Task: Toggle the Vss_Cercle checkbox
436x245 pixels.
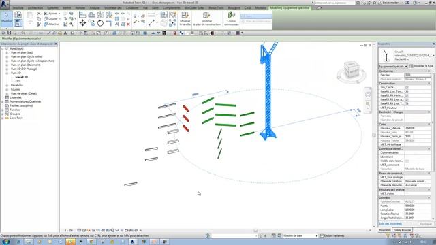Action: click(407, 88)
